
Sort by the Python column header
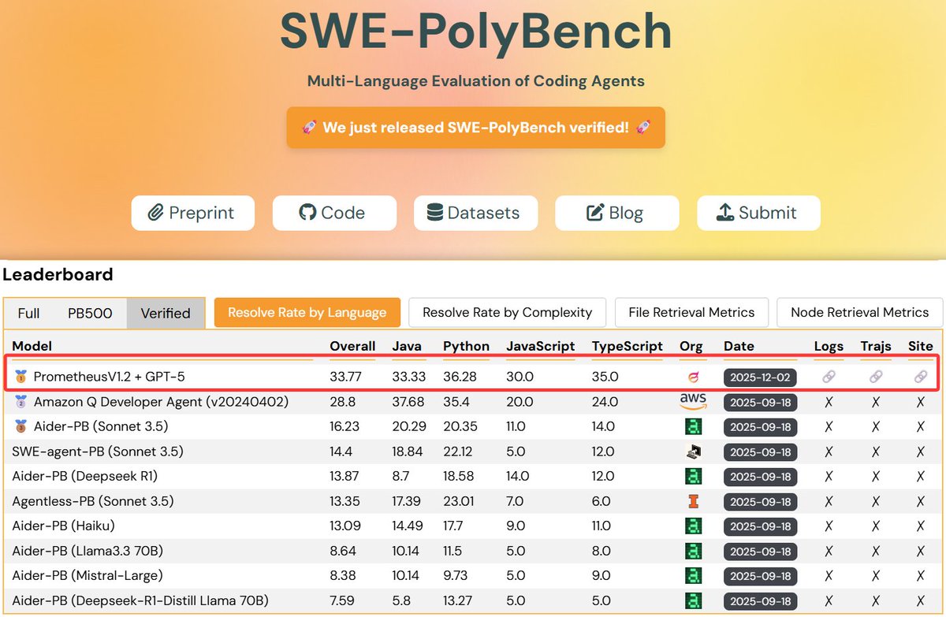467,346
